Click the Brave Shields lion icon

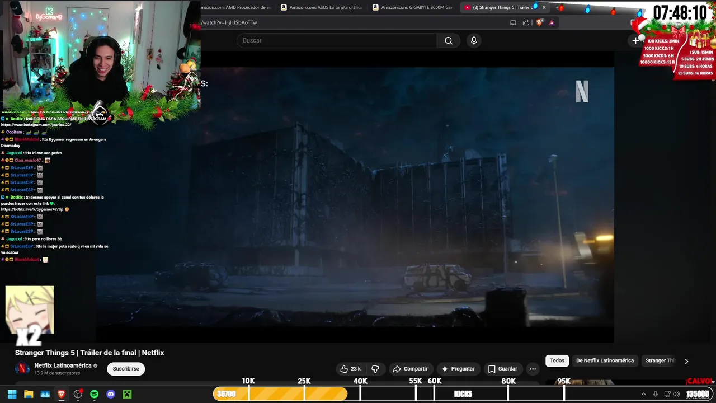(539, 22)
